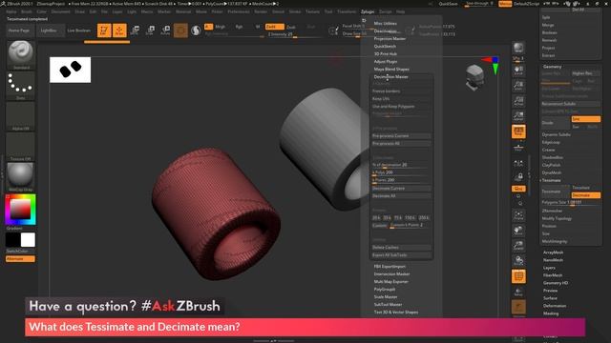Viewport: 611px width, 343px height.
Task: Select the black main color swatch
Action: pyautogui.click(x=12, y=240)
